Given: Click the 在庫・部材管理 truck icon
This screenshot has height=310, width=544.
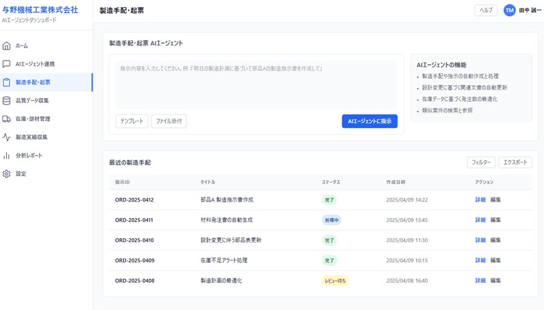Looking at the screenshot, I should tap(6, 119).
